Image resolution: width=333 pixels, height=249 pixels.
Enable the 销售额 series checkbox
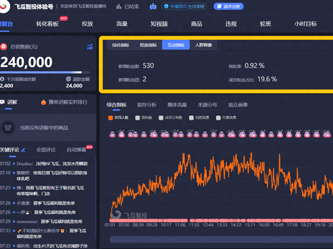137,117
